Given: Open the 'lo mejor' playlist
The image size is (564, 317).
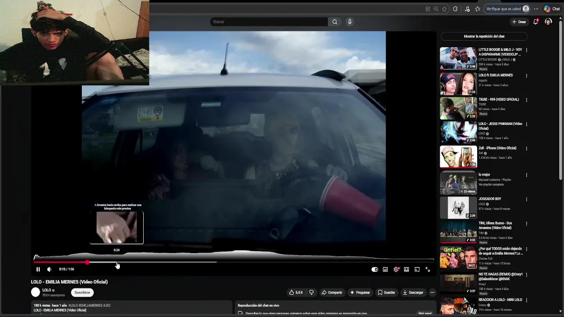Looking at the screenshot, I should pyautogui.click(x=458, y=183).
